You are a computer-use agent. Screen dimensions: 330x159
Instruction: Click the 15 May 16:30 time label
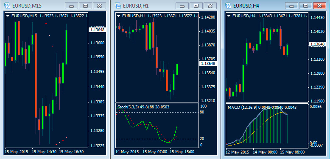(71, 152)
